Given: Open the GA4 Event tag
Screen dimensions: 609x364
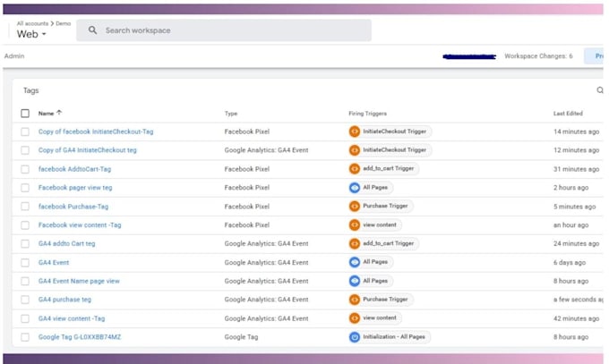Looking at the screenshot, I should (54, 263).
